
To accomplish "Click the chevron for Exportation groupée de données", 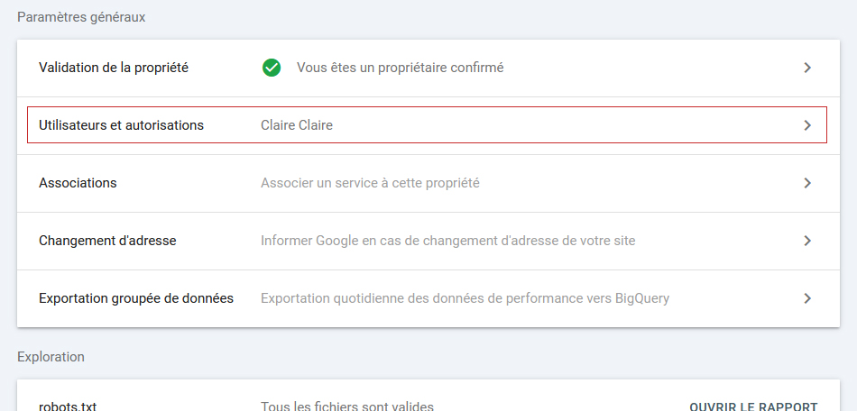I will click(x=807, y=298).
